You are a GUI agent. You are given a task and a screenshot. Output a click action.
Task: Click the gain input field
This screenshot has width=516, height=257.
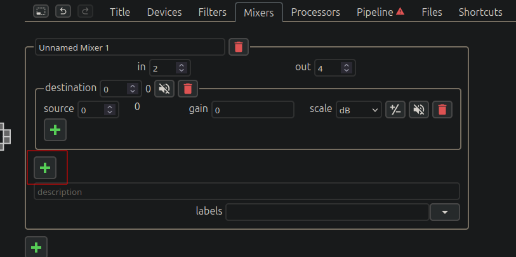coord(253,110)
